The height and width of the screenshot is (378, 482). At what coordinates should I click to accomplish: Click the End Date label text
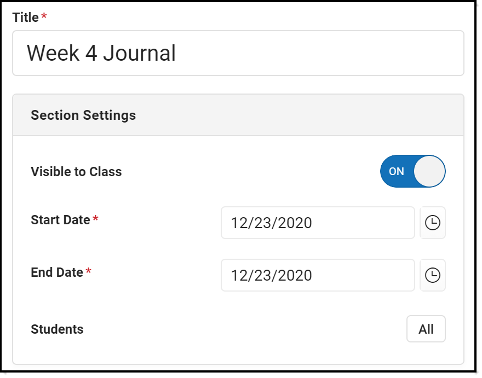[x=57, y=272]
